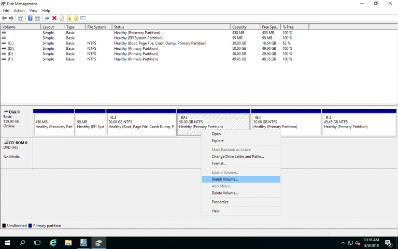
Task: Choose Open in the context menu
Action: pyautogui.click(x=241, y=134)
